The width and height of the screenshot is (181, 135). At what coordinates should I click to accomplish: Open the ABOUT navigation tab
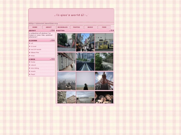click(49, 27)
